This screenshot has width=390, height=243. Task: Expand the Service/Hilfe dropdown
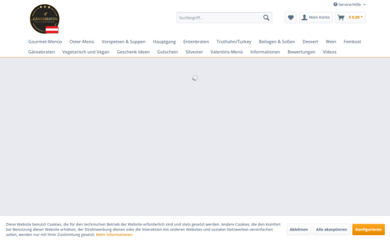[x=350, y=5]
